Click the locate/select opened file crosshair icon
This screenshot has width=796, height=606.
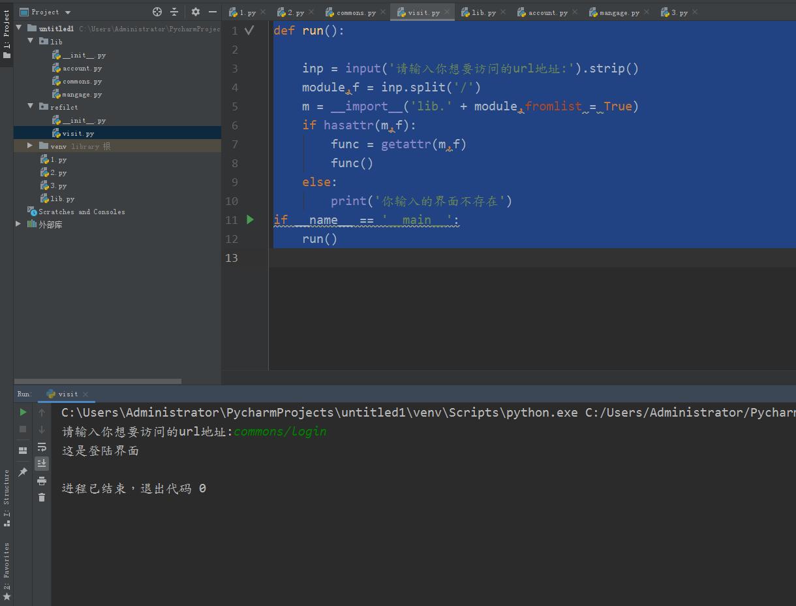tap(157, 12)
